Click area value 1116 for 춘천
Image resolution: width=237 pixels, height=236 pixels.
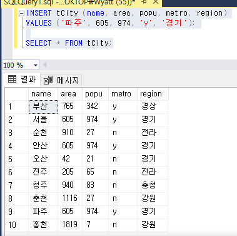click(70, 198)
